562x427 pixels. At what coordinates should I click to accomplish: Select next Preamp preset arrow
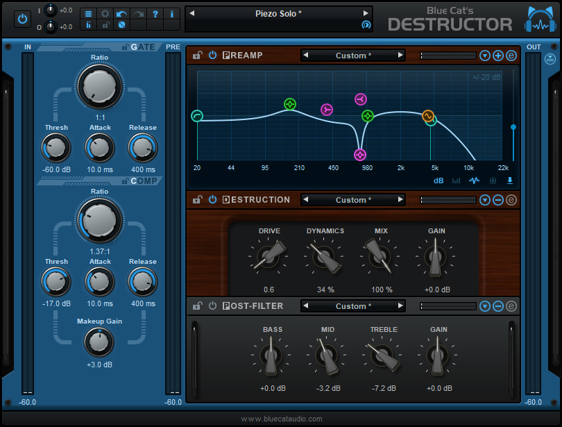coord(400,56)
